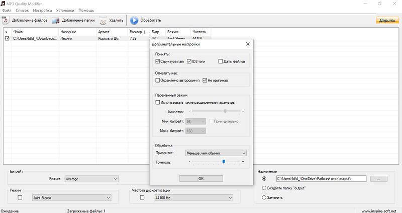Toggle the Не оригинал checkbox
The height and width of the screenshot is (213, 402).
204,80
